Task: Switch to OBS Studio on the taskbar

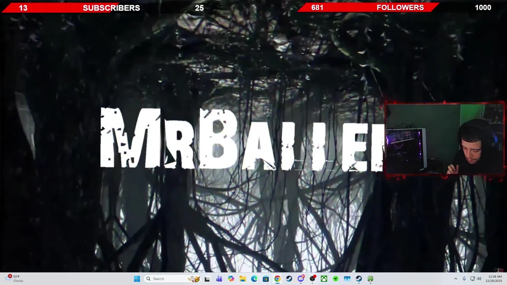Action: click(313, 279)
